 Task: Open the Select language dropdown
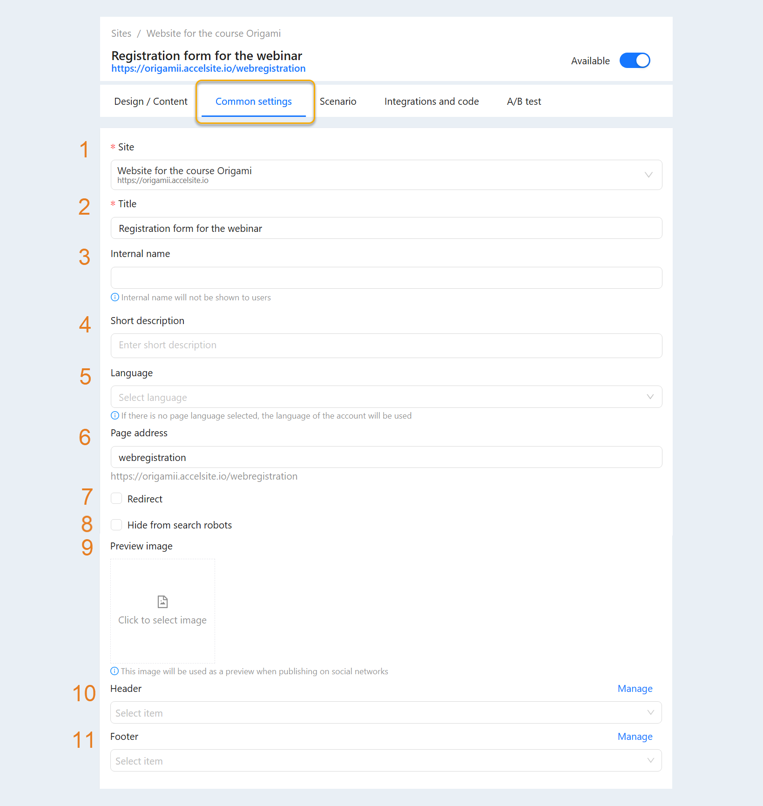point(386,397)
